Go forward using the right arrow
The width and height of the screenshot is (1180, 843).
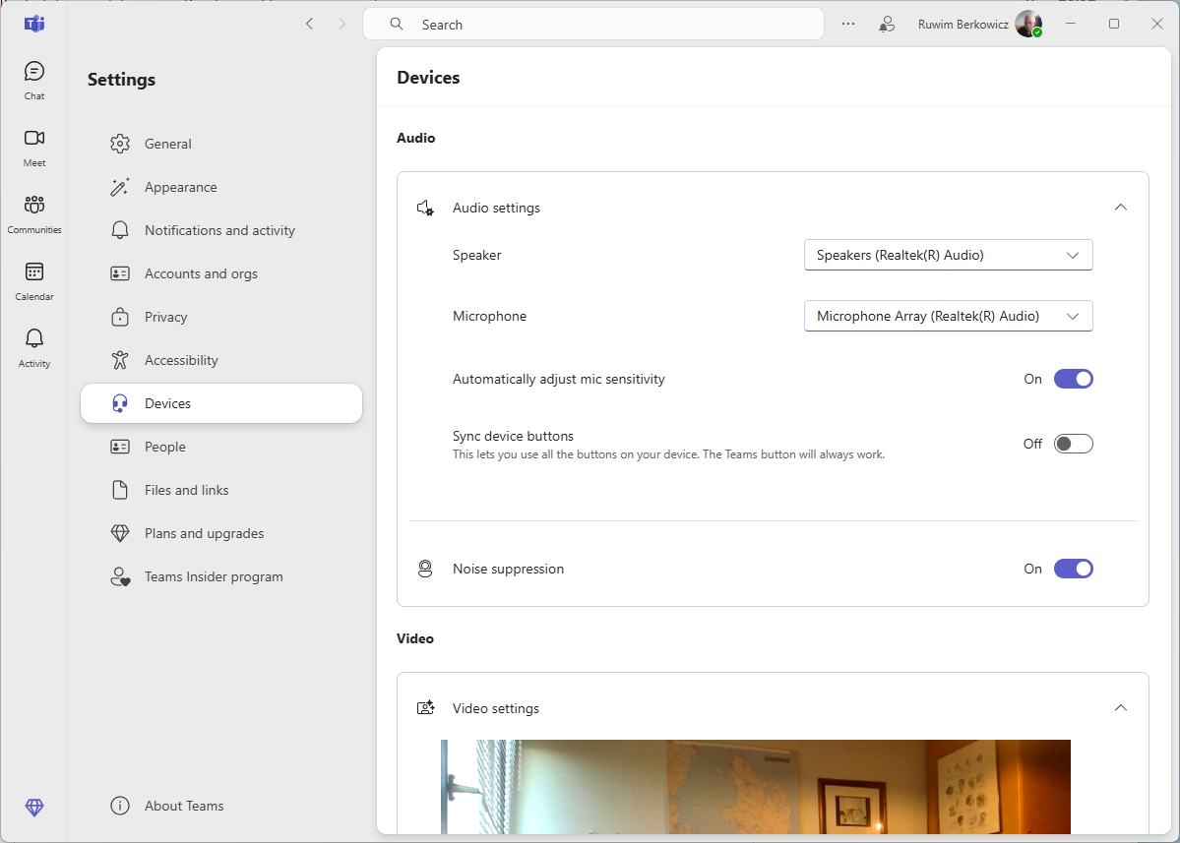coord(342,24)
